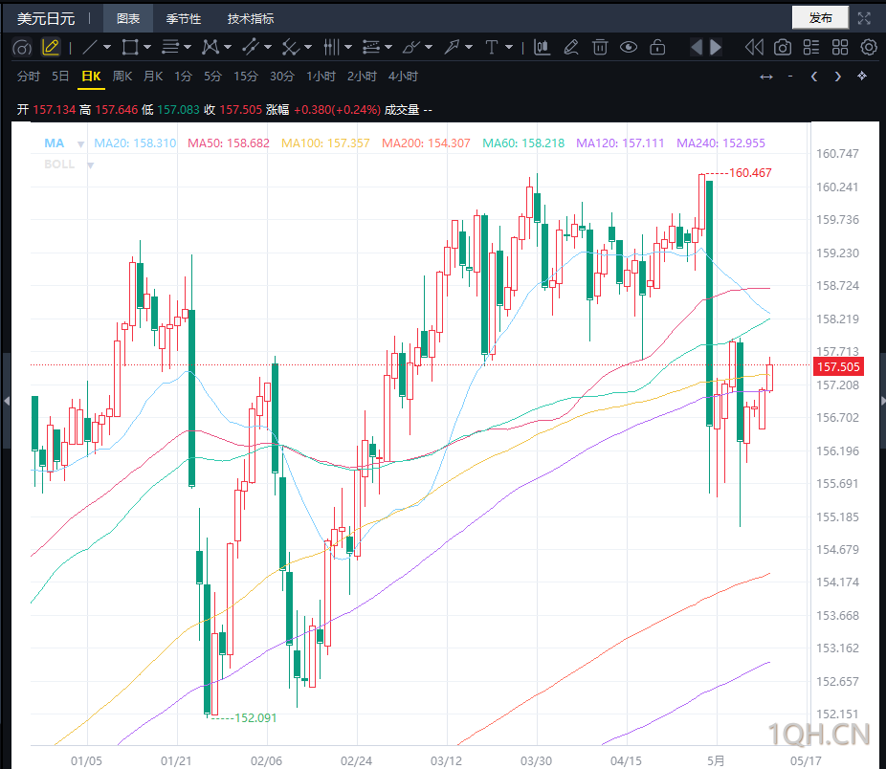Expand the cycle lines tool dropdown
The height and width of the screenshot is (769, 886).
click(348, 48)
